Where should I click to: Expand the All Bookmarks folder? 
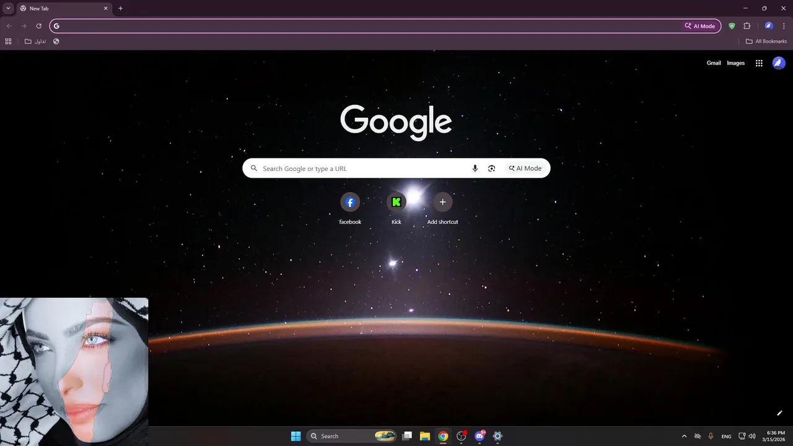tap(766, 42)
